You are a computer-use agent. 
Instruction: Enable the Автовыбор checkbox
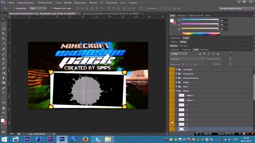pos(14,8)
